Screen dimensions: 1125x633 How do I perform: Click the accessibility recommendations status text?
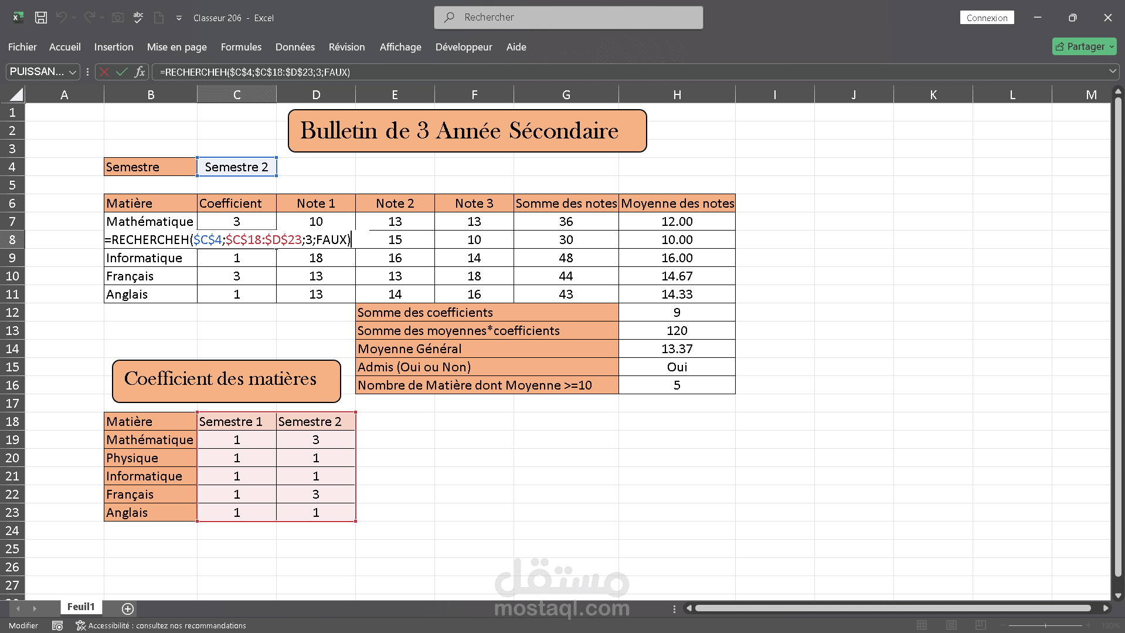167,625
